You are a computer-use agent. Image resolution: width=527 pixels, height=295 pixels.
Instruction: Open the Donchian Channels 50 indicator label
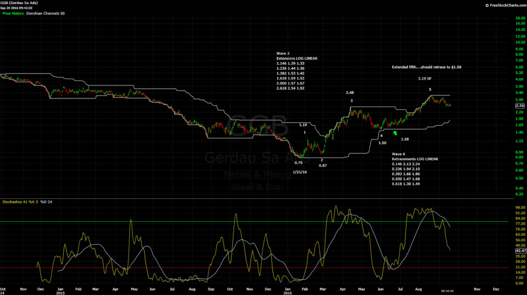(x=45, y=13)
